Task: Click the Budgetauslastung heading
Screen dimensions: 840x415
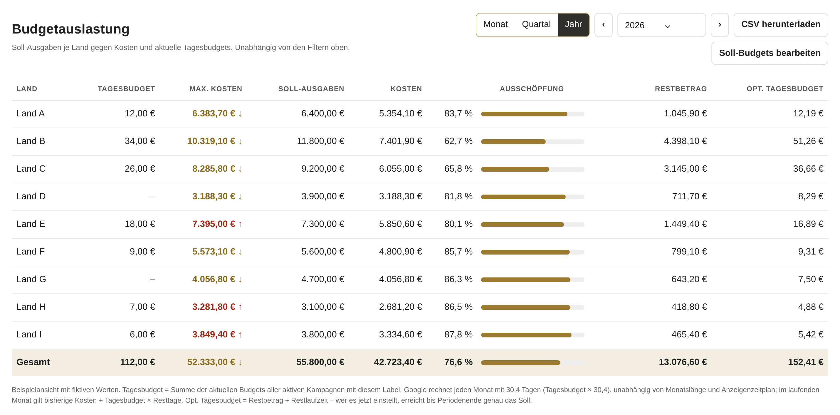Action: point(70,29)
